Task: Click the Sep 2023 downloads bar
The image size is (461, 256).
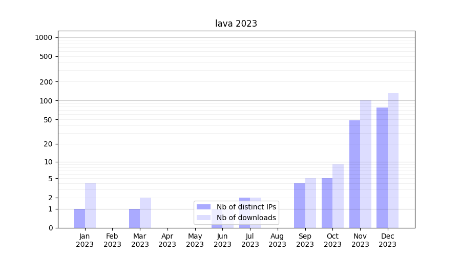Action: [x=310, y=203]
